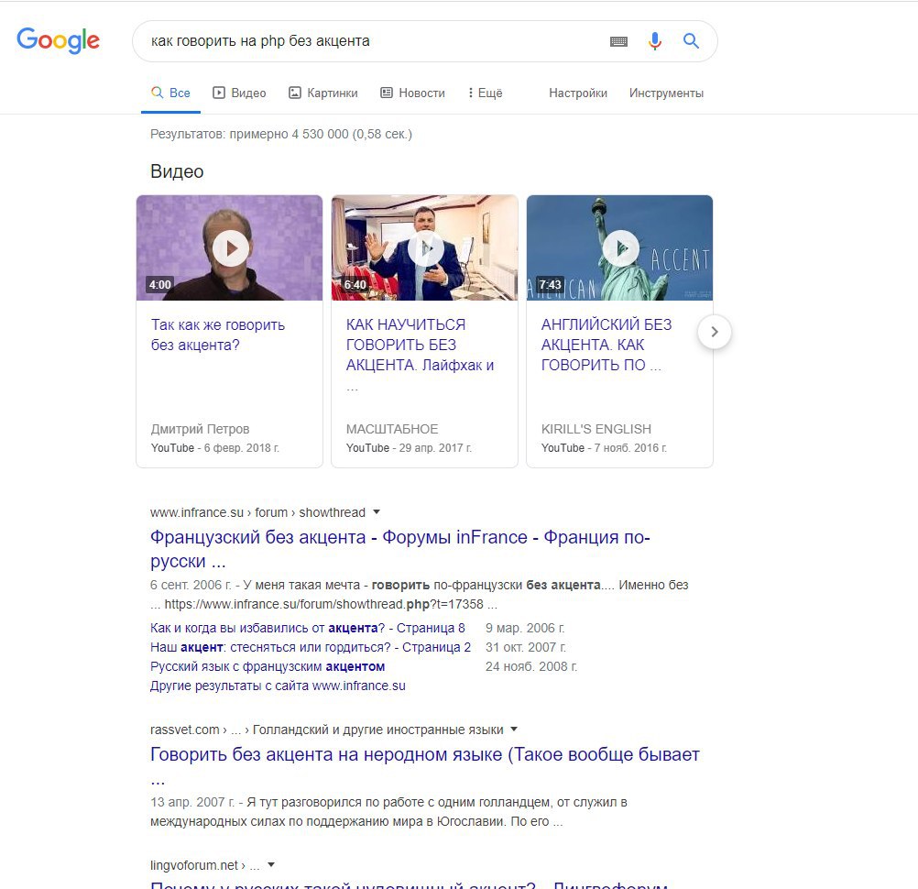The image size is (918, 889).
Task: Play the МАСШТАБНОЕ video thumbnail
Action: click(424, 247)
